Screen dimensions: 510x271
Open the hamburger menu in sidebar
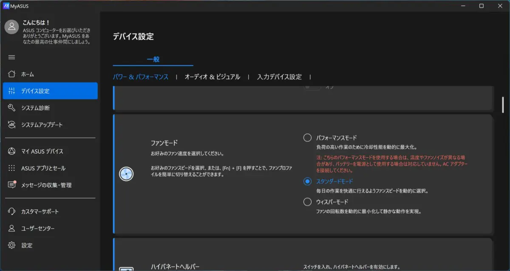click(12, 57)
